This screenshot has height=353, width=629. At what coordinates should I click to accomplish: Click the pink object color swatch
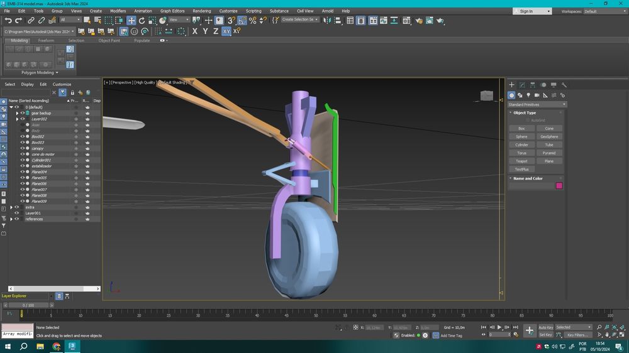559,185
